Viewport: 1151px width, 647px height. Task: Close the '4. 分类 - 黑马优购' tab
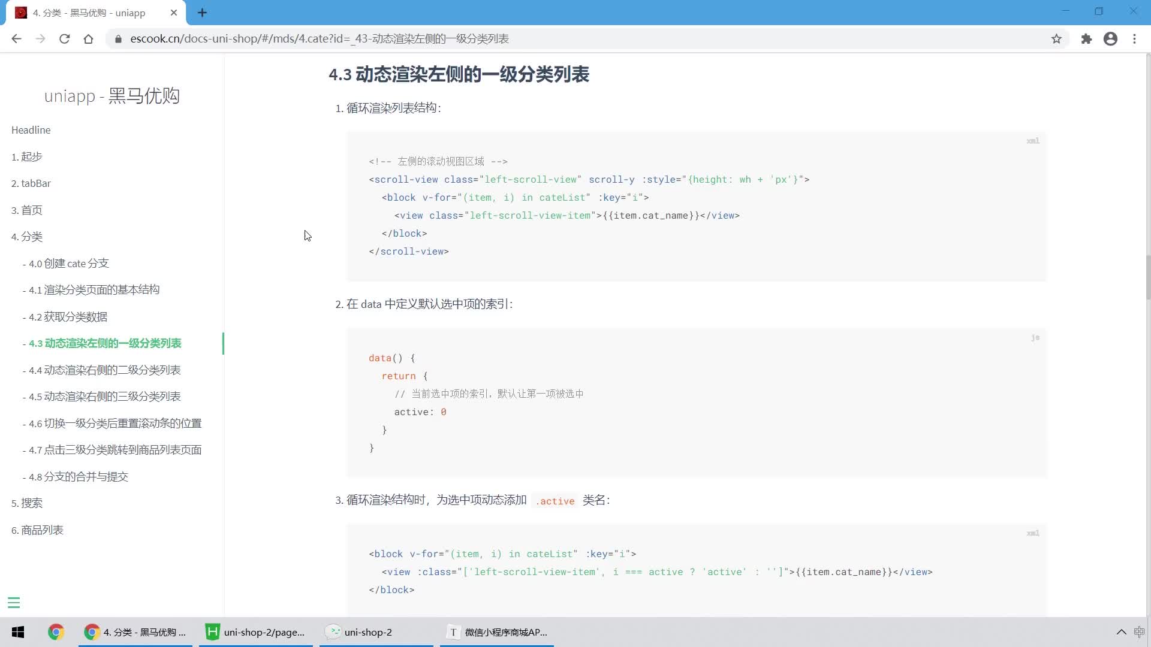click(x=174, y=13)
